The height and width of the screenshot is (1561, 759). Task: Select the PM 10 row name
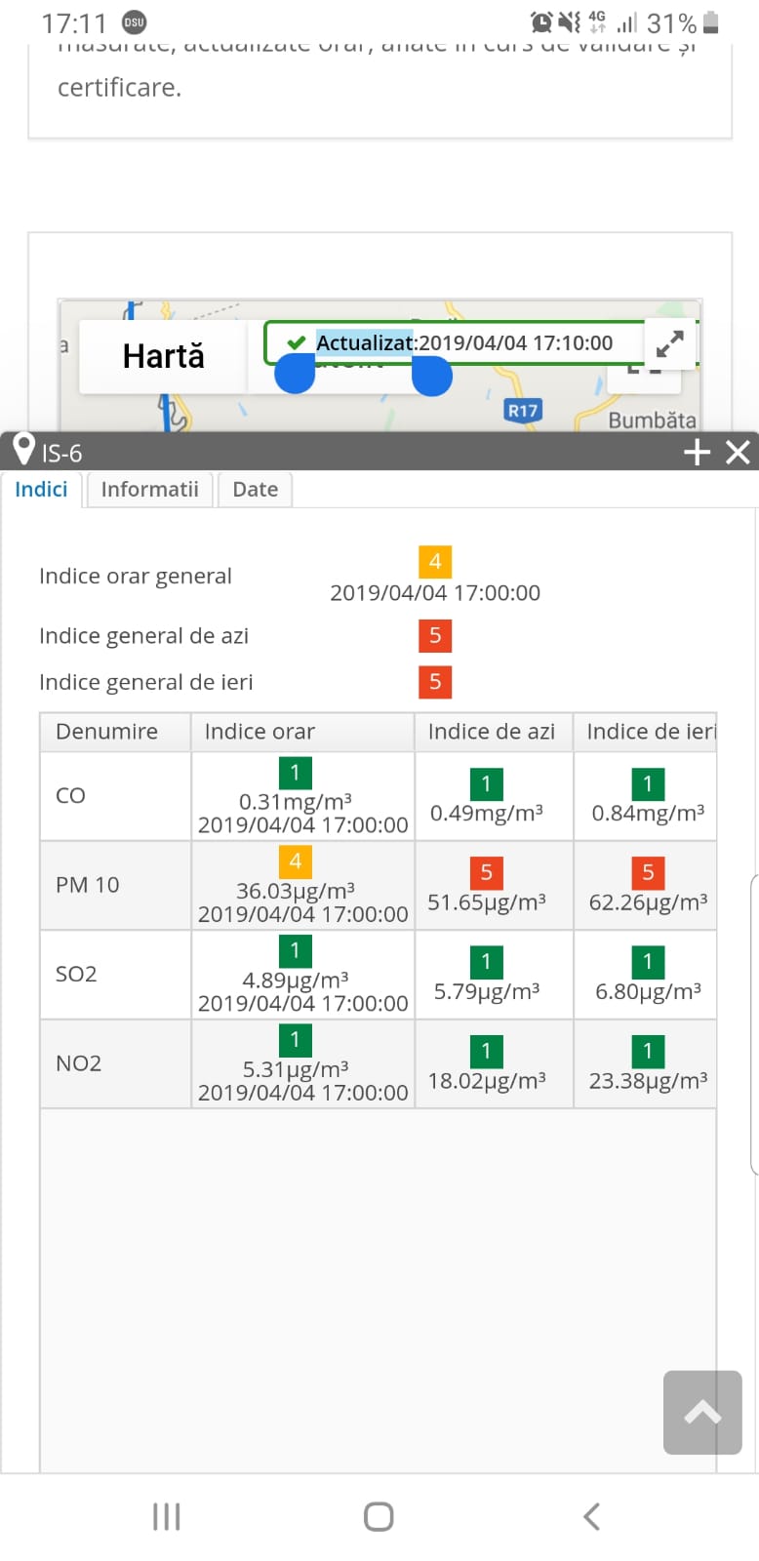point(87,885)
